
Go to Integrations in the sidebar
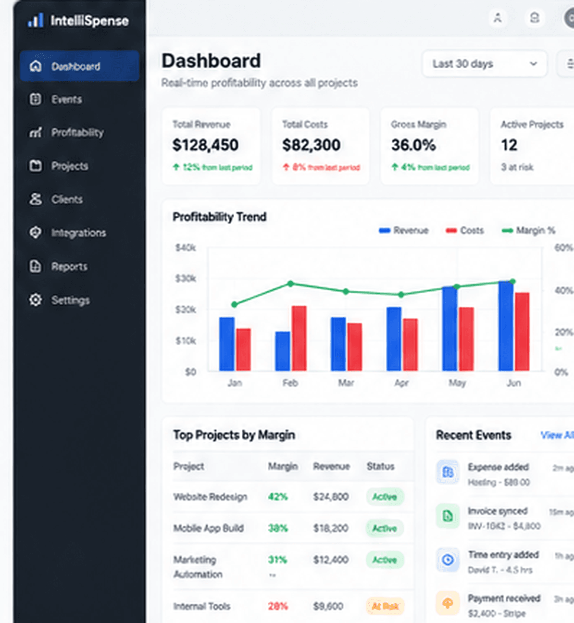tap(79, 233)
